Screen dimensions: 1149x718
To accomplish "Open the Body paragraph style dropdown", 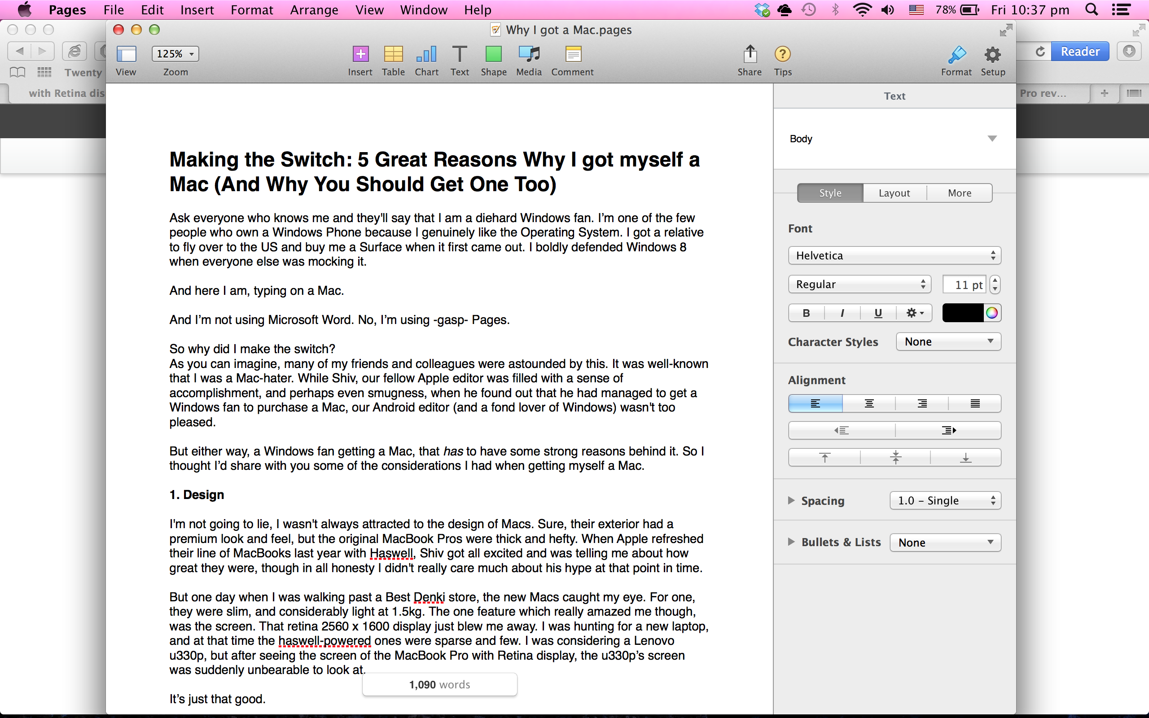I will pyautogui.click(x=895, y=139).
